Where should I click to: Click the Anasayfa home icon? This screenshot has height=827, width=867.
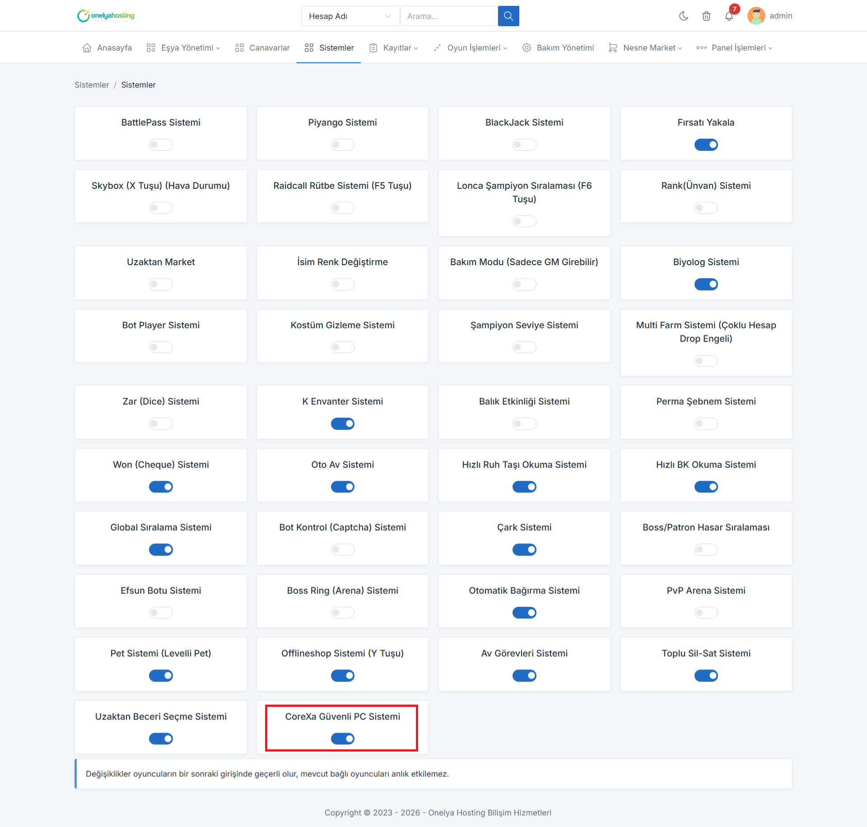[x=87, y=48]
